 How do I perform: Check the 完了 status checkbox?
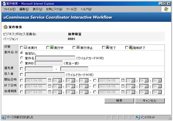[x=104, y=48]
